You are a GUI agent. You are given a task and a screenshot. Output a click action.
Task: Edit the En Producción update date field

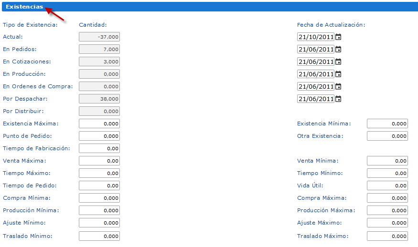point(316,74)
